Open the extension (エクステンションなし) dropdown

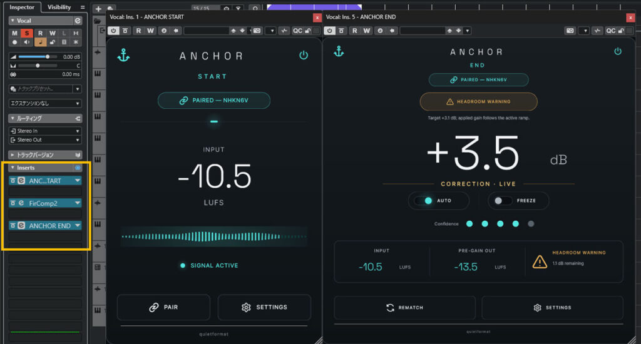pos(45,103)
